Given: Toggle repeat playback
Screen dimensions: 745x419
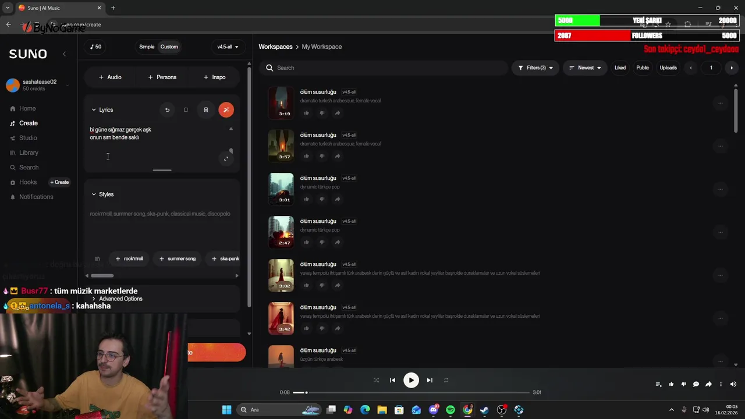Looking at the screenshot, I should tap(446, 380).
